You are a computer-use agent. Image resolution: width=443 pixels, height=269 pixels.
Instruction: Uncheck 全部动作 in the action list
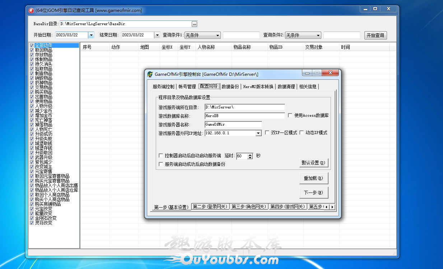pyautogui.click(x=32, y=46)
